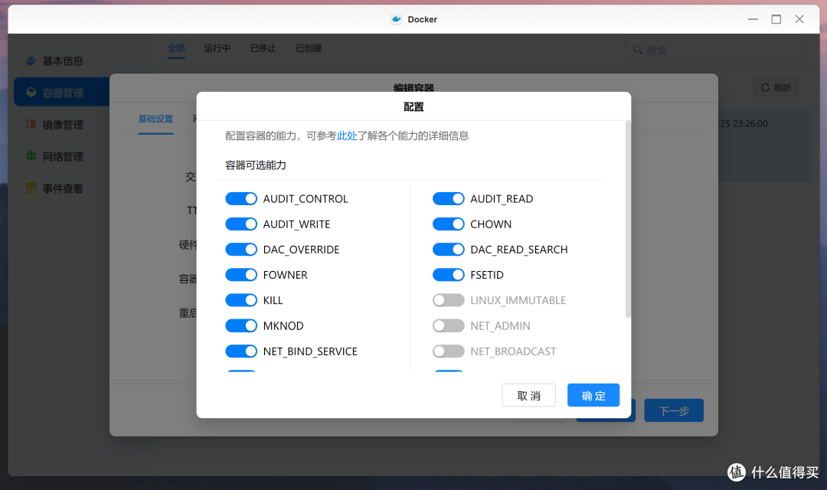
Task: Open 基本信息 in the sidebar
Action: [x=62, y=61]
